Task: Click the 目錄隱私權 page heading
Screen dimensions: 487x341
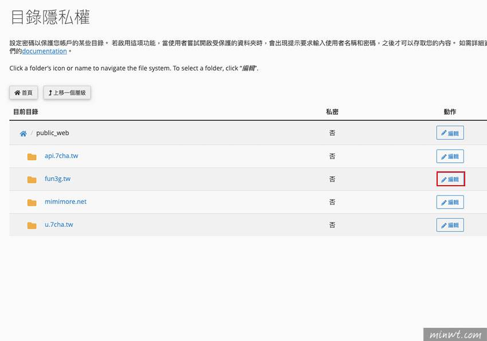Action: [x=50, y=17]
